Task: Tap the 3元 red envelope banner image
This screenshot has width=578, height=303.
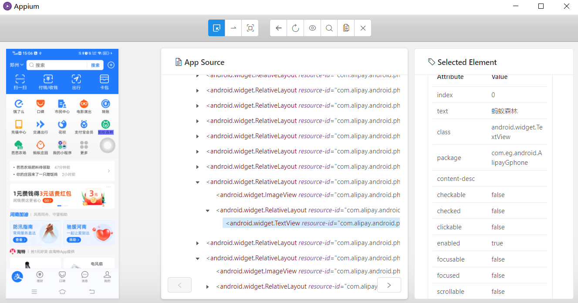Action: click(x=94, y=196)
